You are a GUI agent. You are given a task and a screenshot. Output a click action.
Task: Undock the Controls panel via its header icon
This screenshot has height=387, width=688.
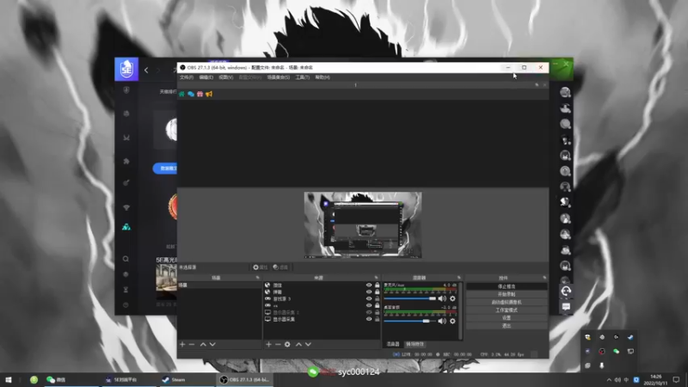[x=544, y=278]
